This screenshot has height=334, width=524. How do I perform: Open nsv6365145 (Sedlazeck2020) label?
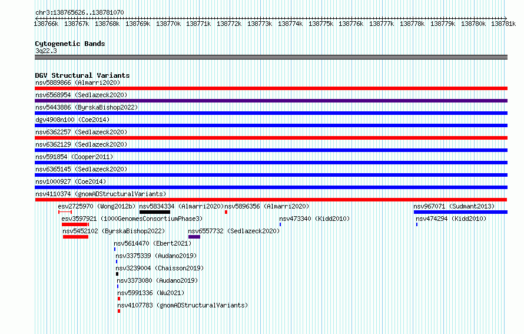tap(81, 169)
